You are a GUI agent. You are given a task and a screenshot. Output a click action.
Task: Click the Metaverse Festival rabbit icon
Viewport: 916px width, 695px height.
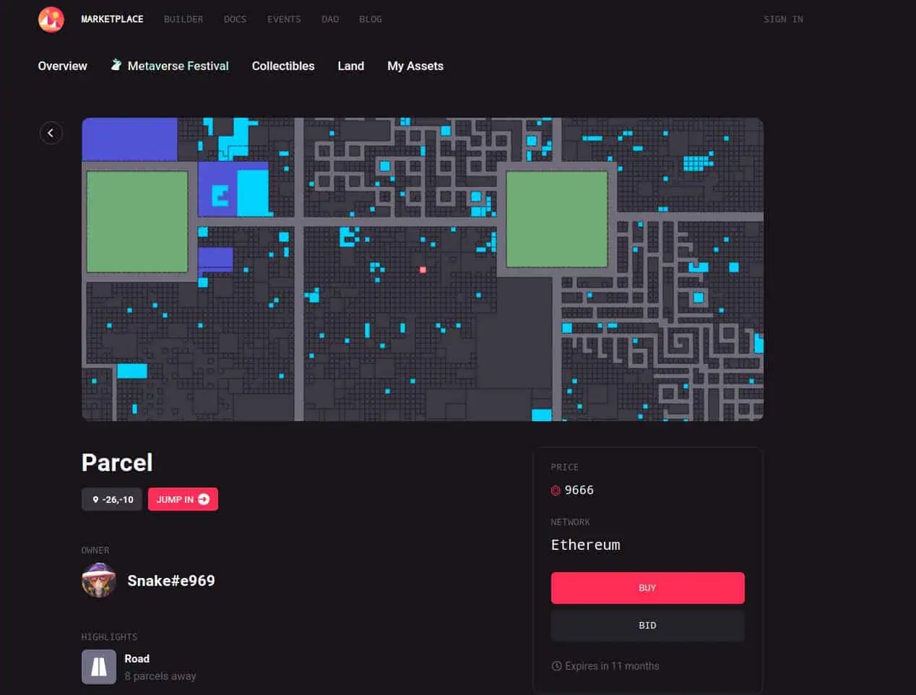point(116,65)
